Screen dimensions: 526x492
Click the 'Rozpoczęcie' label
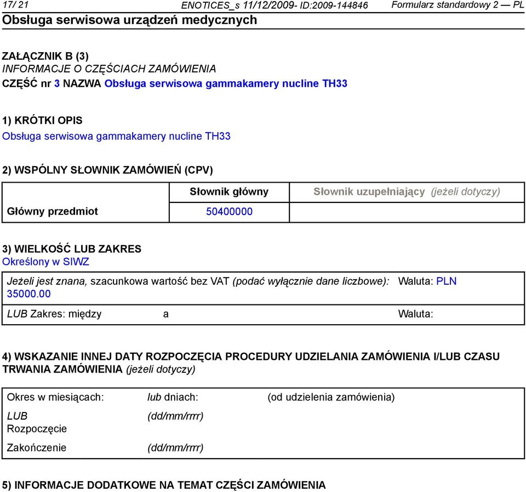[37, 429]
